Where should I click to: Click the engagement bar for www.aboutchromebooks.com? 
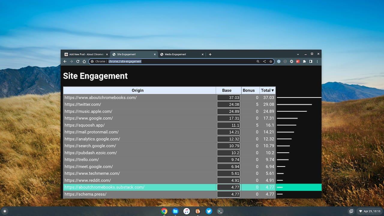click(299, 97)
